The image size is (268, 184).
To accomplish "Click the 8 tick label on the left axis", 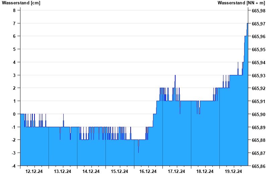I will (14, 10).
